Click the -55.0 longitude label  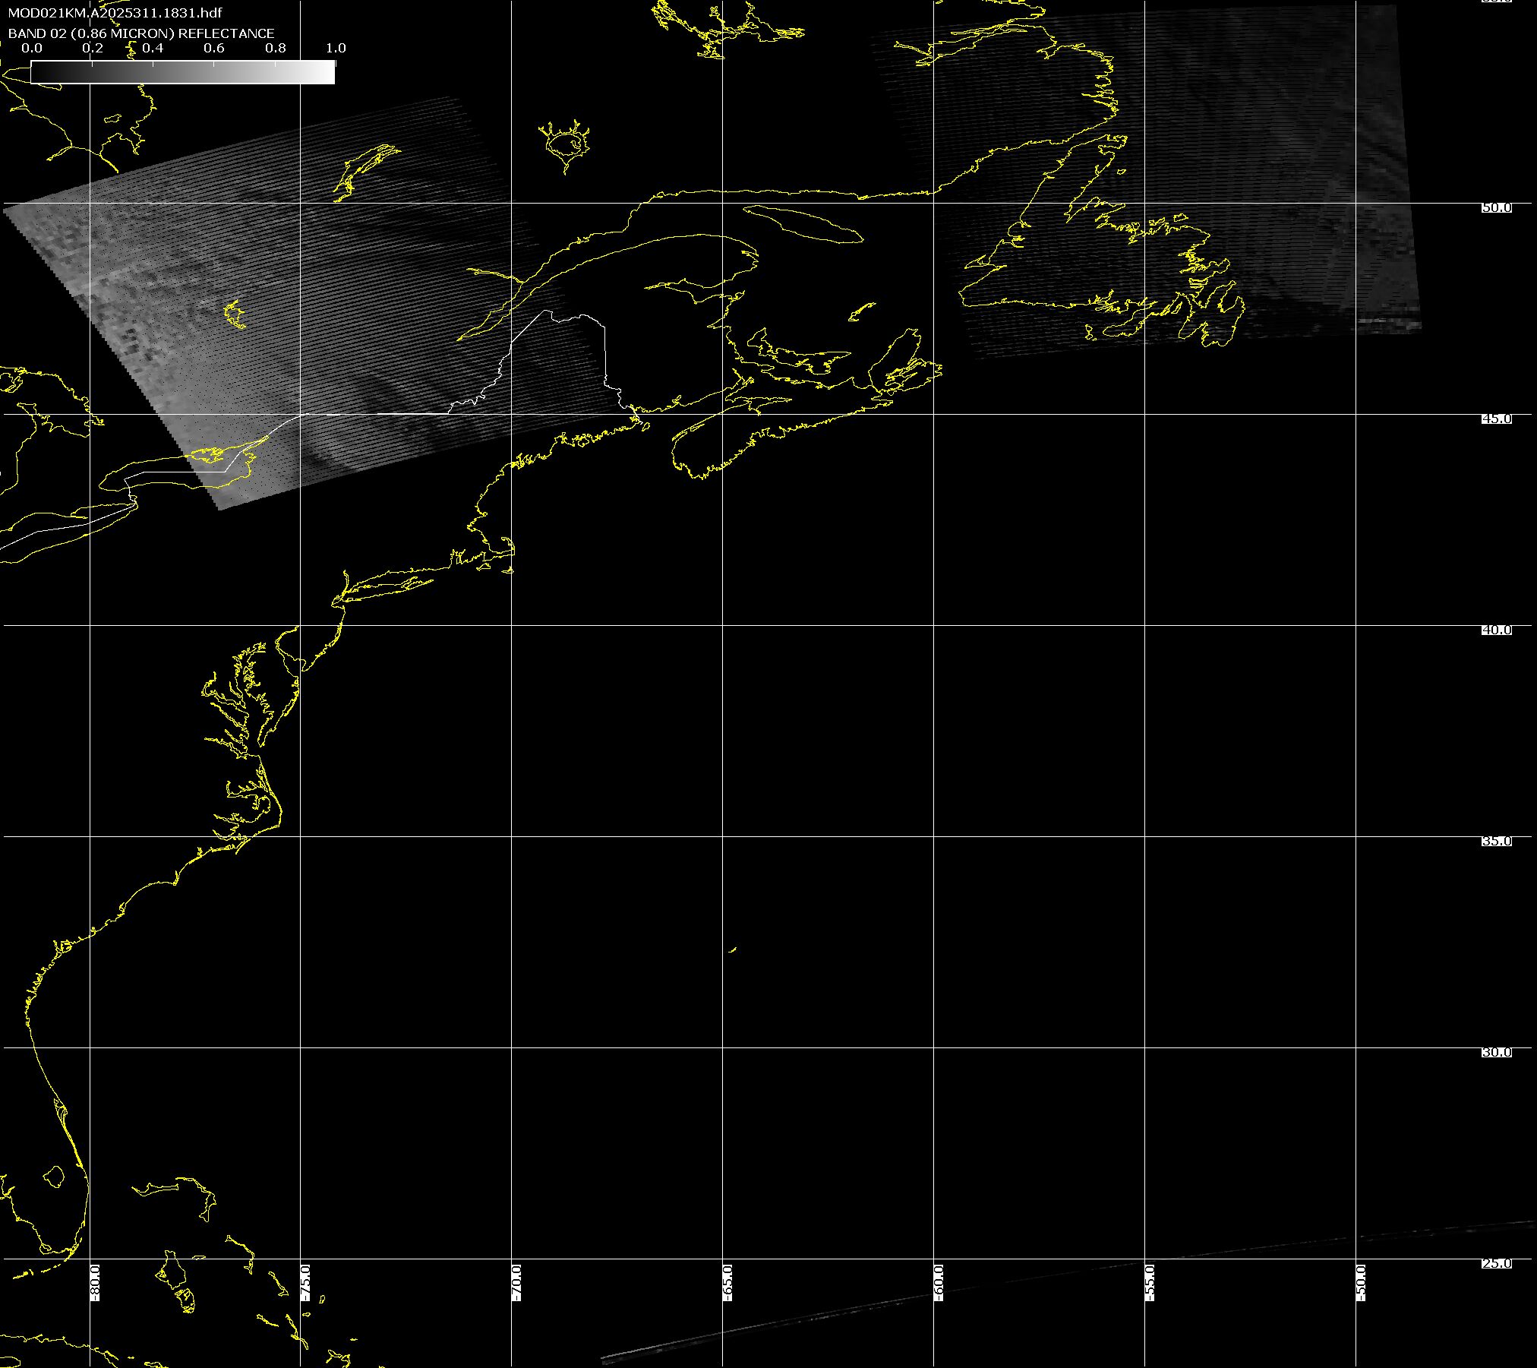pos(1150,1283)
